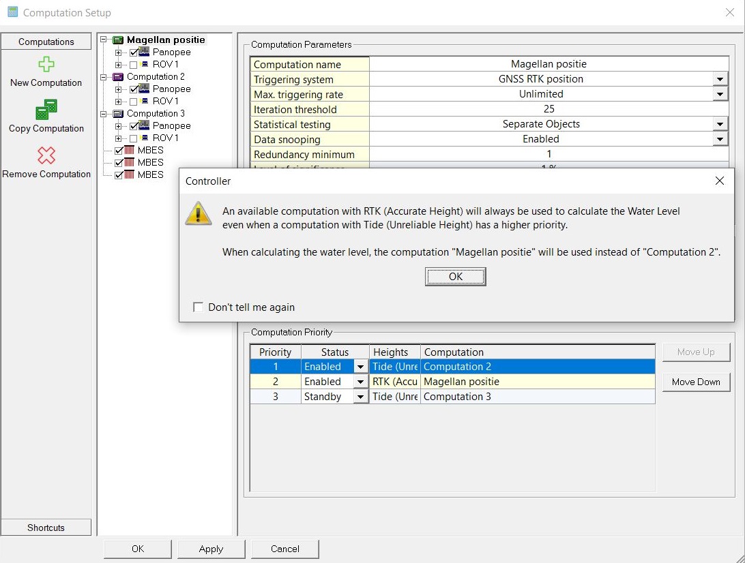The image size is (745, 563).
Task: Click the Copy Computation icon
Action: coord(46,110)
